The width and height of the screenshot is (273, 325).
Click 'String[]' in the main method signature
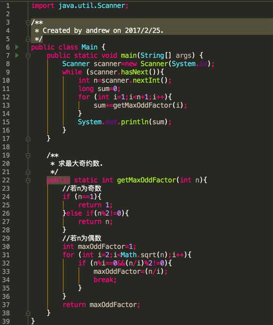click(x=156, y=56)
